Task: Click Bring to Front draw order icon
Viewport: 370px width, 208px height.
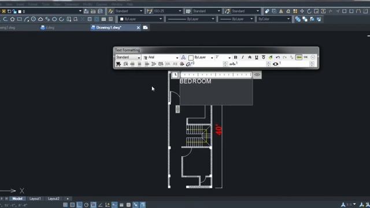Action: coord(298,19)
